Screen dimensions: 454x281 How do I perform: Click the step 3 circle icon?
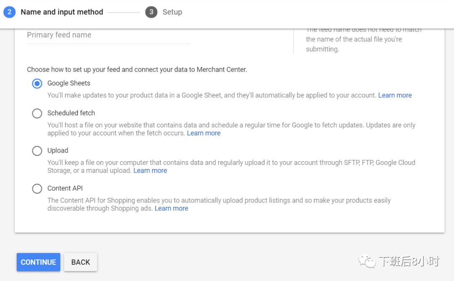151,12
